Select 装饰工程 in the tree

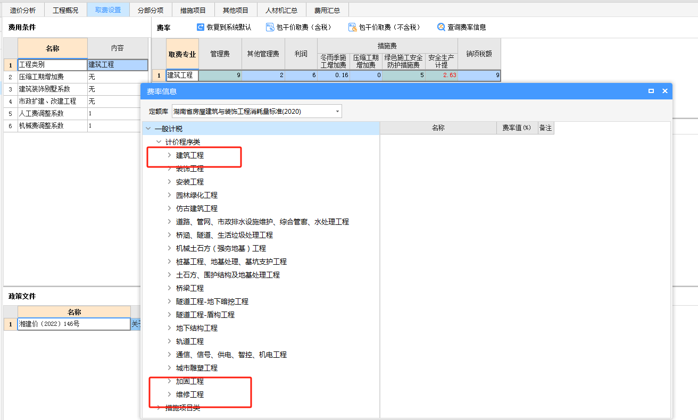(x=190, y=169)
